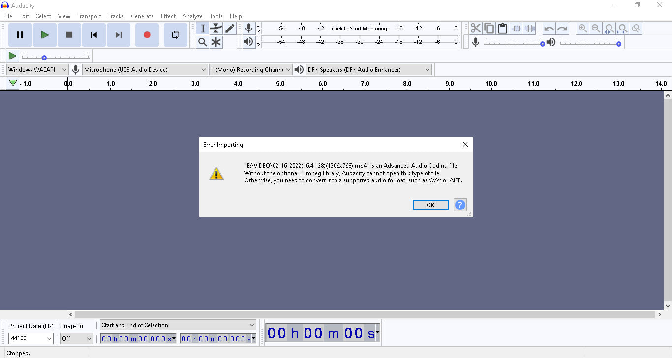Click the Stop transport button
Image resolution: width=672 pixels, height=358 pixels.
pos(69,35)
